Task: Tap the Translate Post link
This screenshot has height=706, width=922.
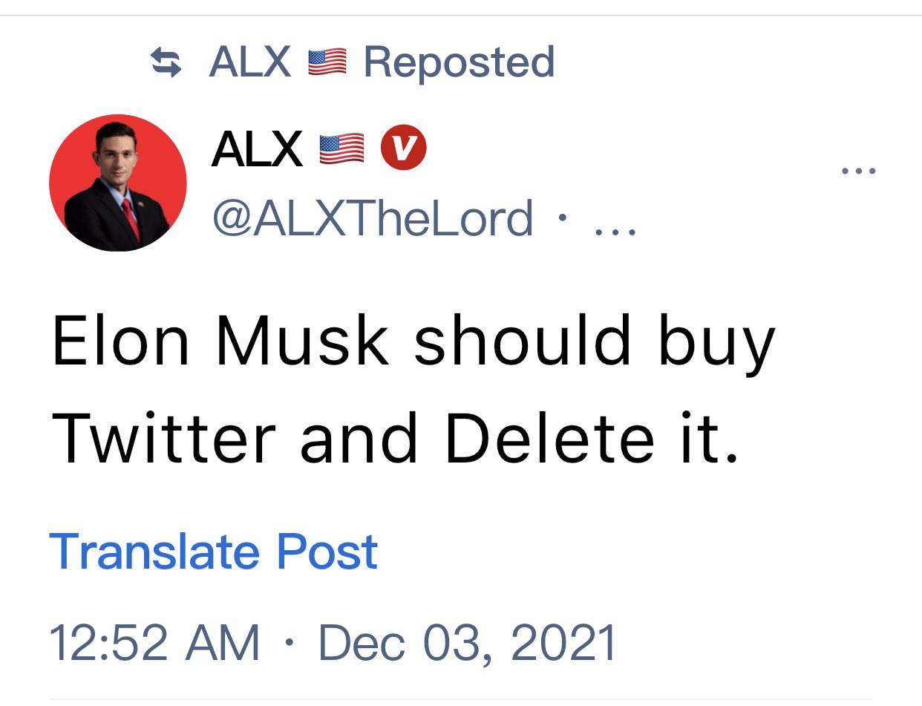Action: [x=214, y=552]
